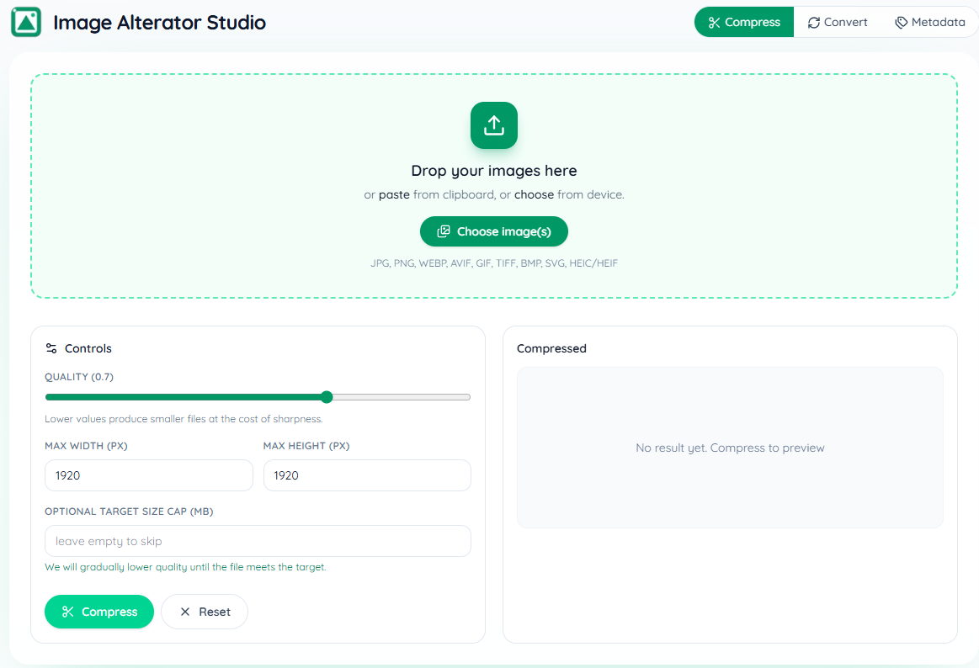979x668 pixels.
Task: Click Choose image(s) to pick files from device
Action: 493,231
